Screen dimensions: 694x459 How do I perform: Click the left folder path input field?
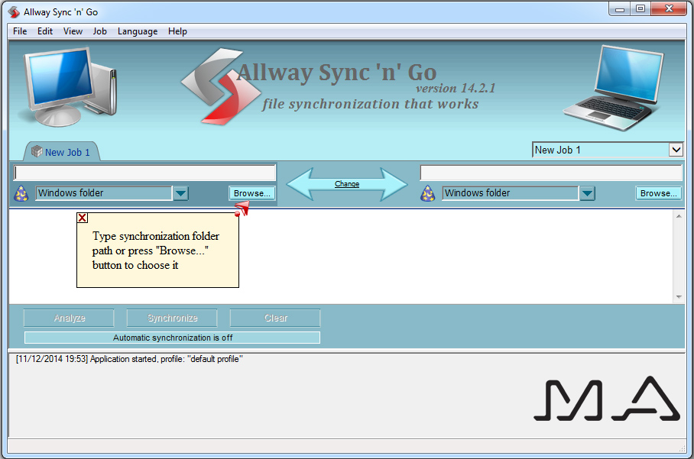144,173
